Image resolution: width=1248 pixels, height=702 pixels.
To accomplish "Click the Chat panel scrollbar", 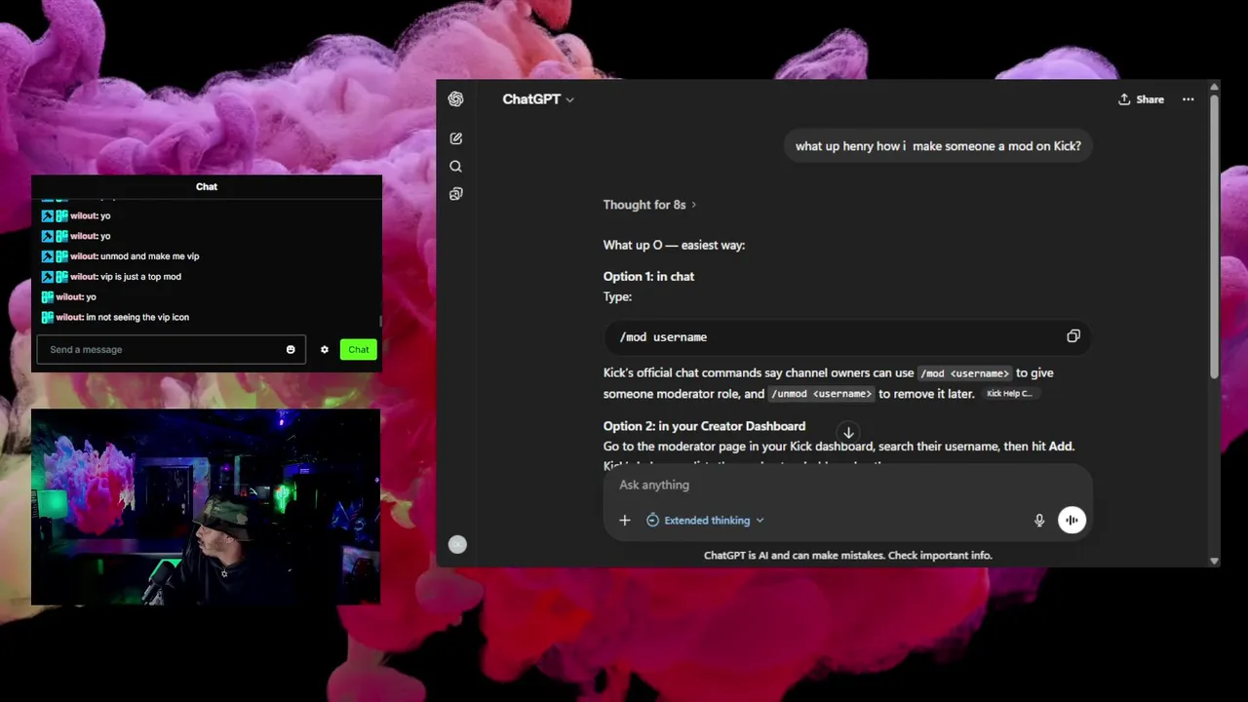I will coord(380,321).
